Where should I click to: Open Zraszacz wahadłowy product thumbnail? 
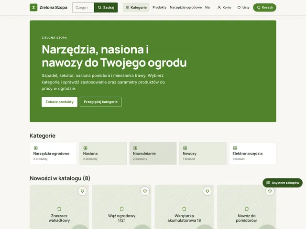[59, 207]
